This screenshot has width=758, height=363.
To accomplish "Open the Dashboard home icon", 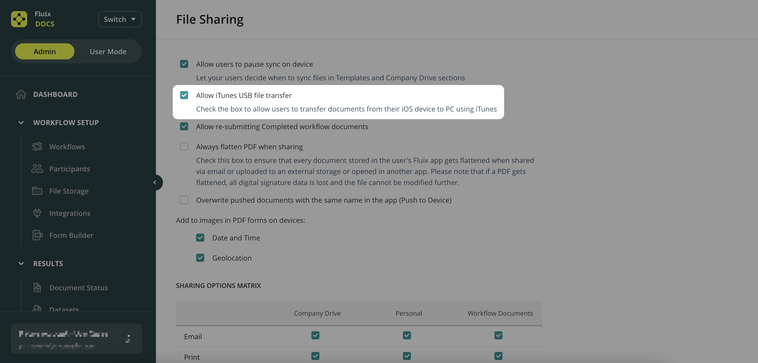I will pos(21,94).
